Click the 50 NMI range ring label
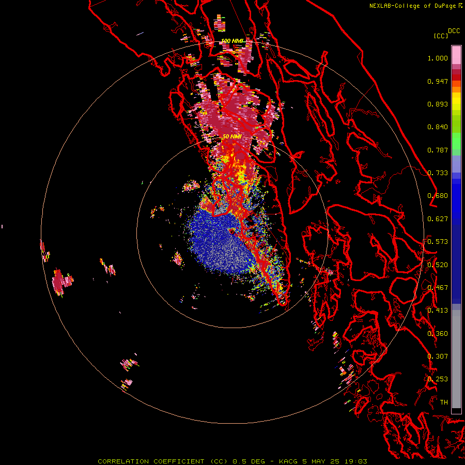Screen dimensions: 465x465 tap(232, 136)
